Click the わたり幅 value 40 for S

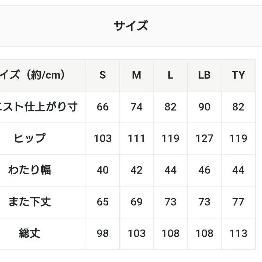[x=103, y=170]
